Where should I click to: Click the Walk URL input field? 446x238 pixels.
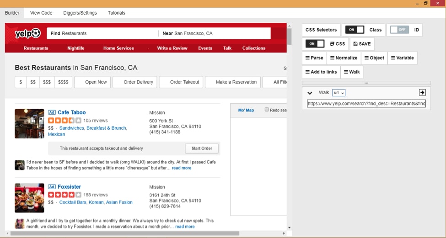366,104
